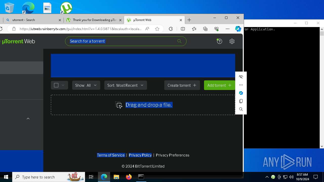Image resolution: width=324 pixels, height=182 pixels.
Task: Ask Copilot from the selection mini menu
Action: coord(241,93)
